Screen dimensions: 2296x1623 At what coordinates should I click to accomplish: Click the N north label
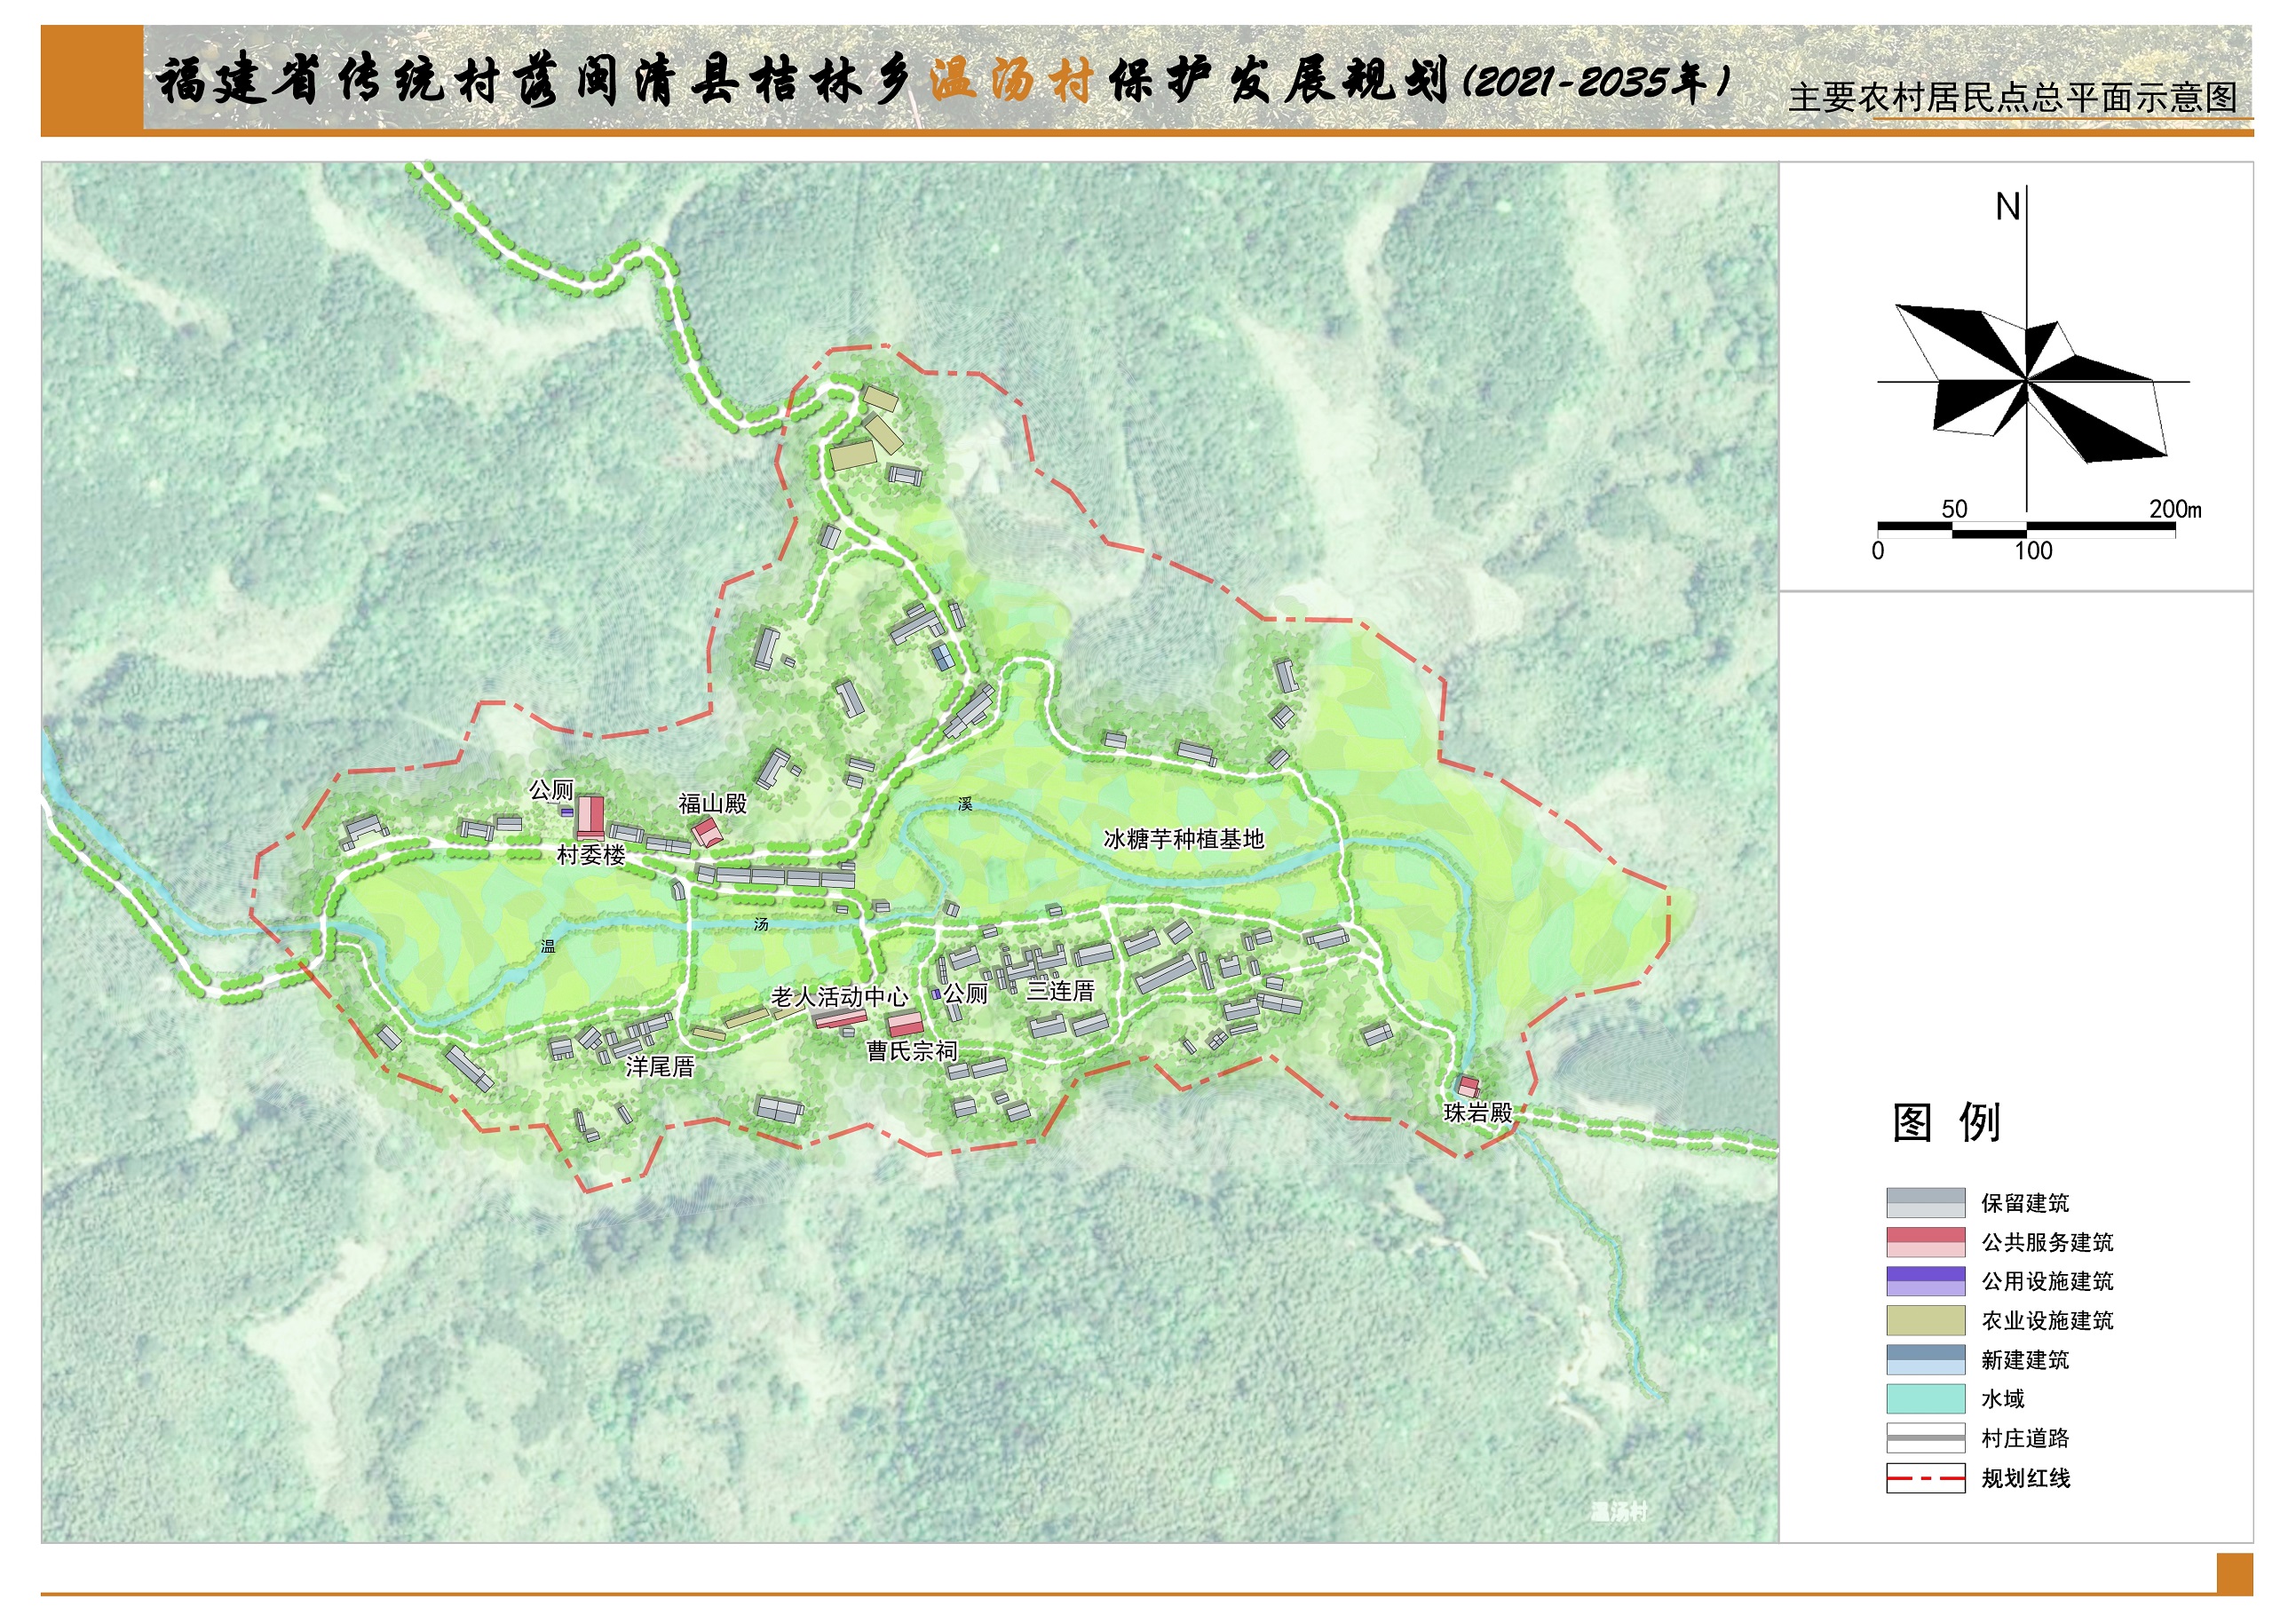tap(2007, 207)
